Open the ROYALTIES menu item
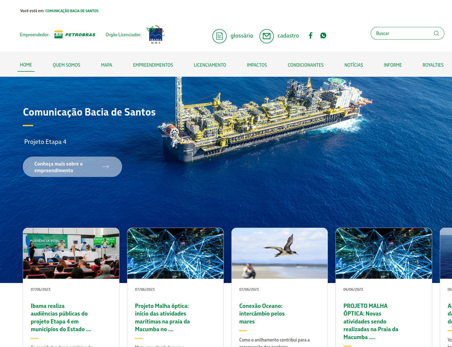This screenshot has width=452, height=347. [x=433, y=65]
